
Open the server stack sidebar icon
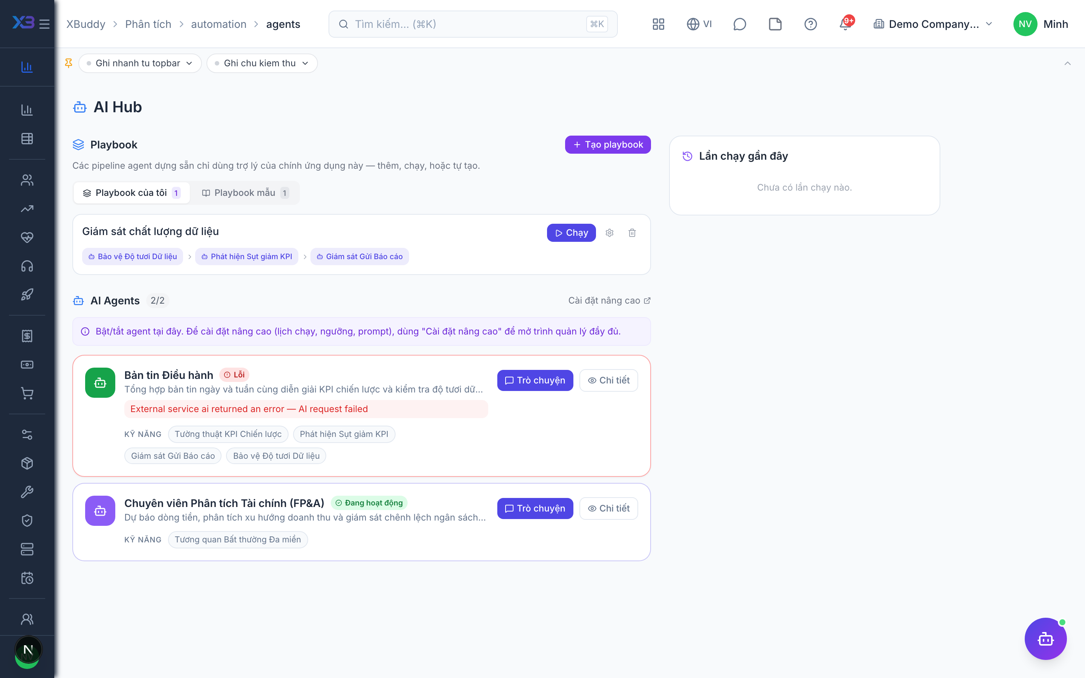[x=27, y=549]
